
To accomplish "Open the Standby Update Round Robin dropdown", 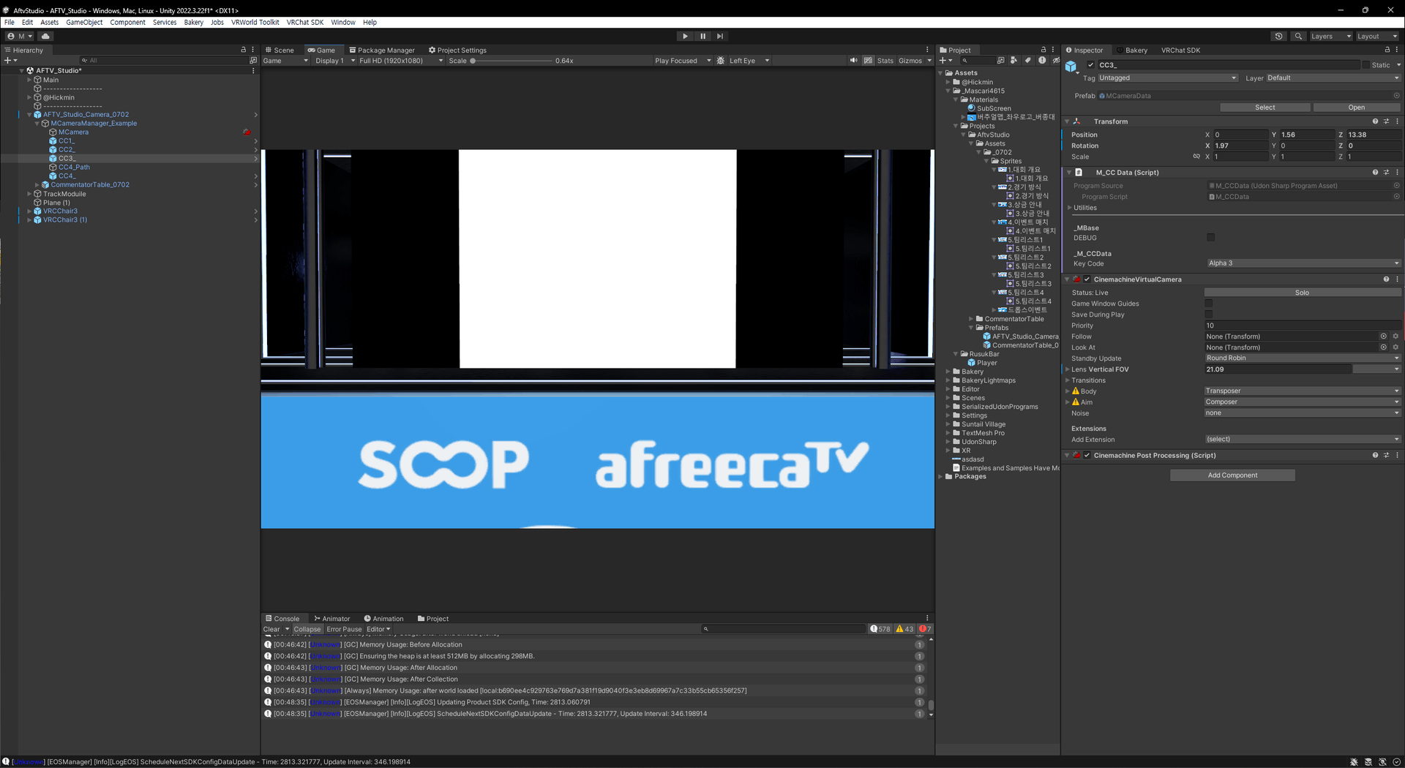I will point(1303,358).
